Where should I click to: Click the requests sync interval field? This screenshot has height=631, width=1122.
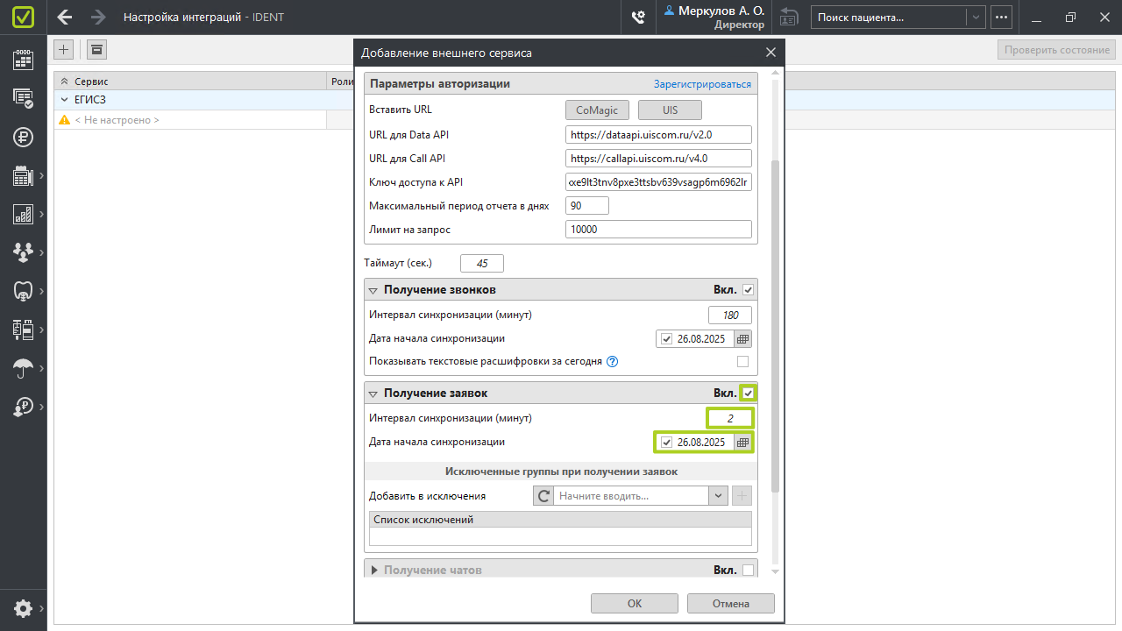point(730,419)
